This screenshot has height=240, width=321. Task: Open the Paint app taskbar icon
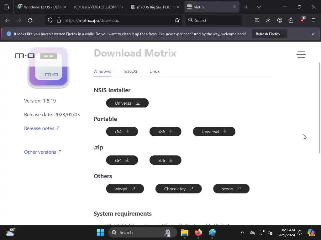[212, 232]
